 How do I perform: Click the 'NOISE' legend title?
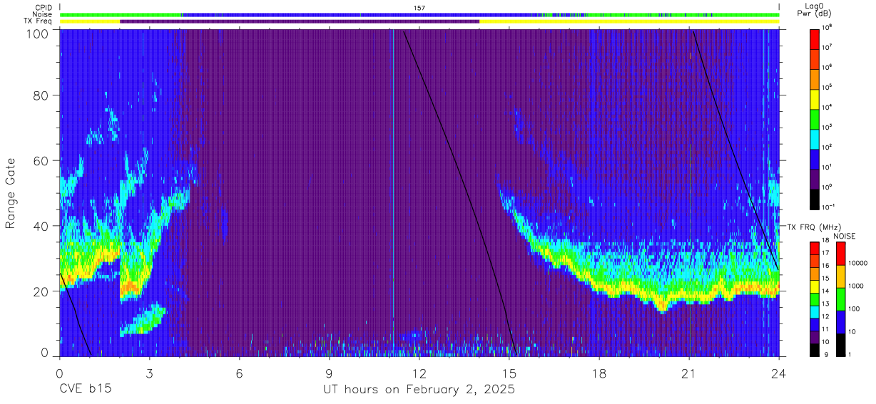[844, 235]
